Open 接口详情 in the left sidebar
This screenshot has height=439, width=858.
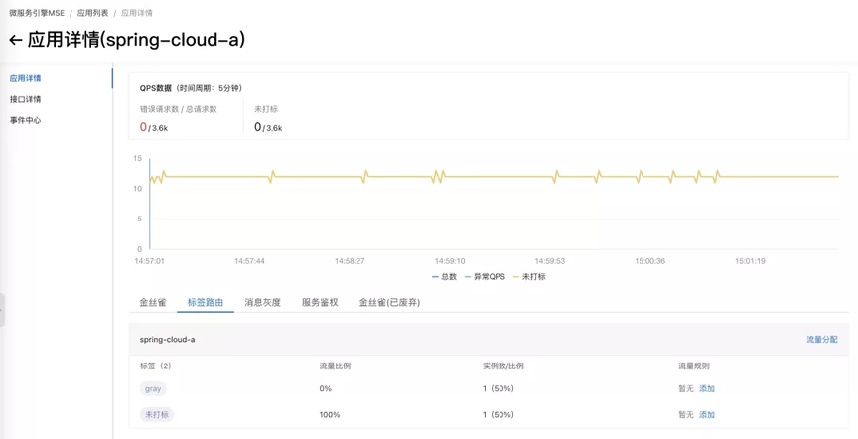pyautogui.click(x=25, y=99)
